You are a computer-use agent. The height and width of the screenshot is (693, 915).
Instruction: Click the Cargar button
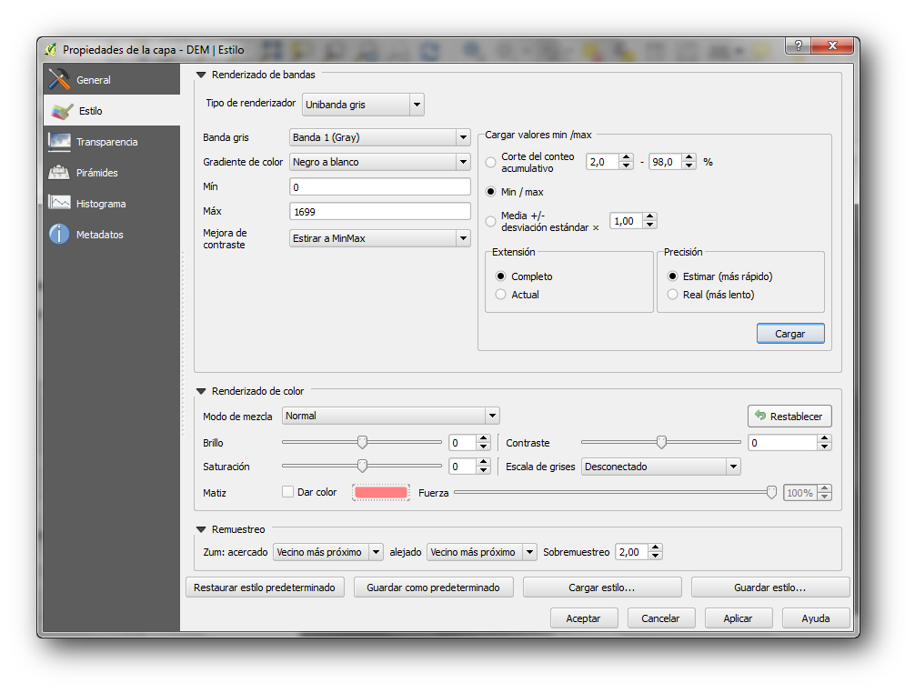point(790,334)
